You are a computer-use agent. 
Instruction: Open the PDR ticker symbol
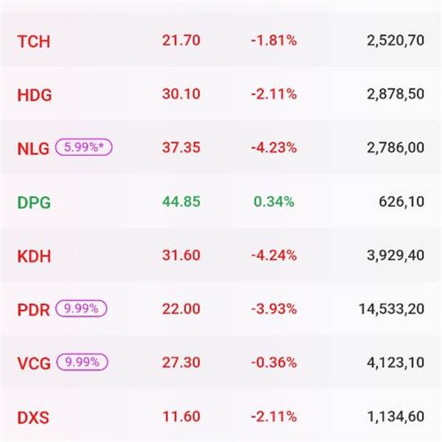pos(32,310)
